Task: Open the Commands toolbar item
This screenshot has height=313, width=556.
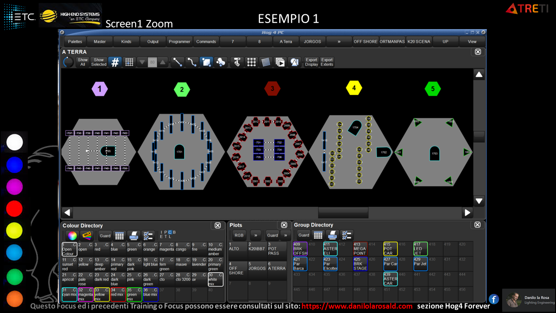Action: tap(206, 41)
